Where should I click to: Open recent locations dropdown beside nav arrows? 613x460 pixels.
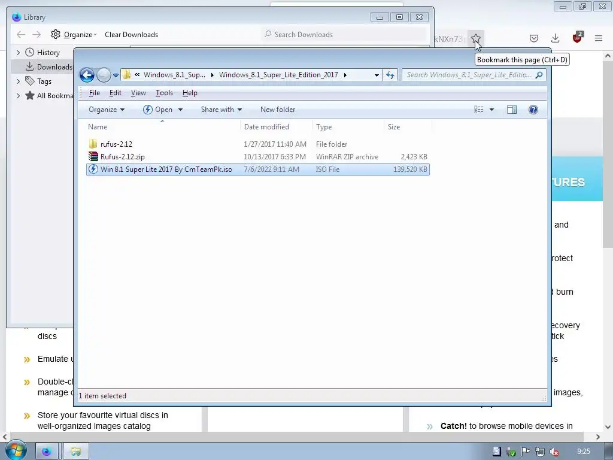pos(116,75)
